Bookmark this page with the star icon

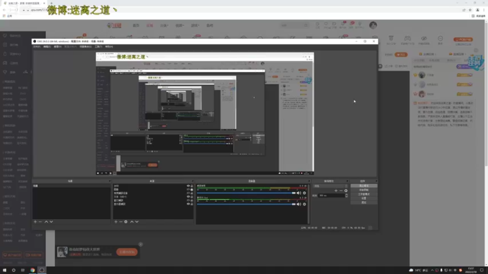click(x=470, y=10)
